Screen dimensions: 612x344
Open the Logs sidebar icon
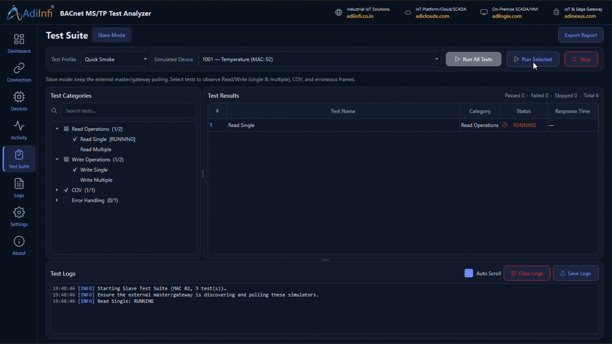[19, 184]
